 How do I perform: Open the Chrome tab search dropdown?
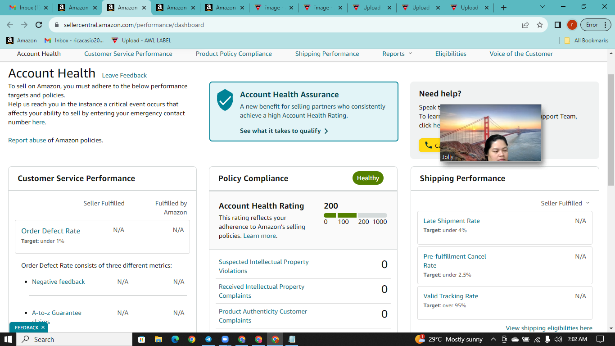[x=542, y=7]
